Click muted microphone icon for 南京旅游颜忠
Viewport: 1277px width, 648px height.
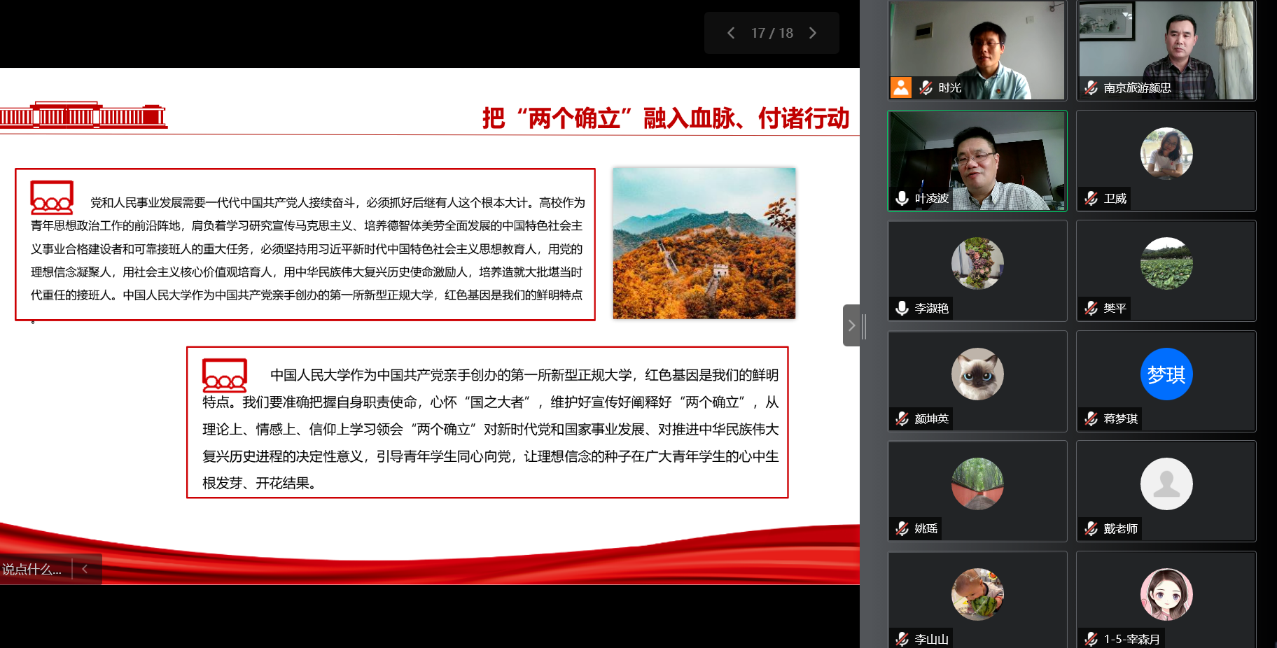[x=1091, y=87]
